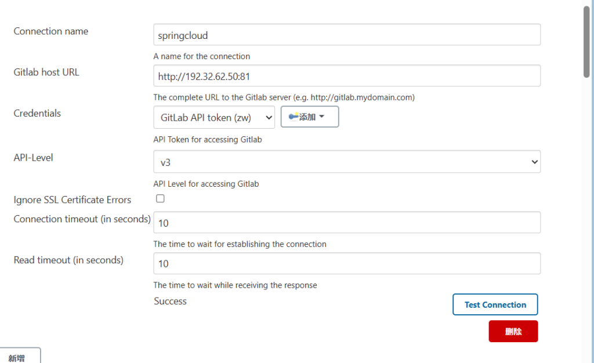Click the Credentials label text

(x=37, y=113)
